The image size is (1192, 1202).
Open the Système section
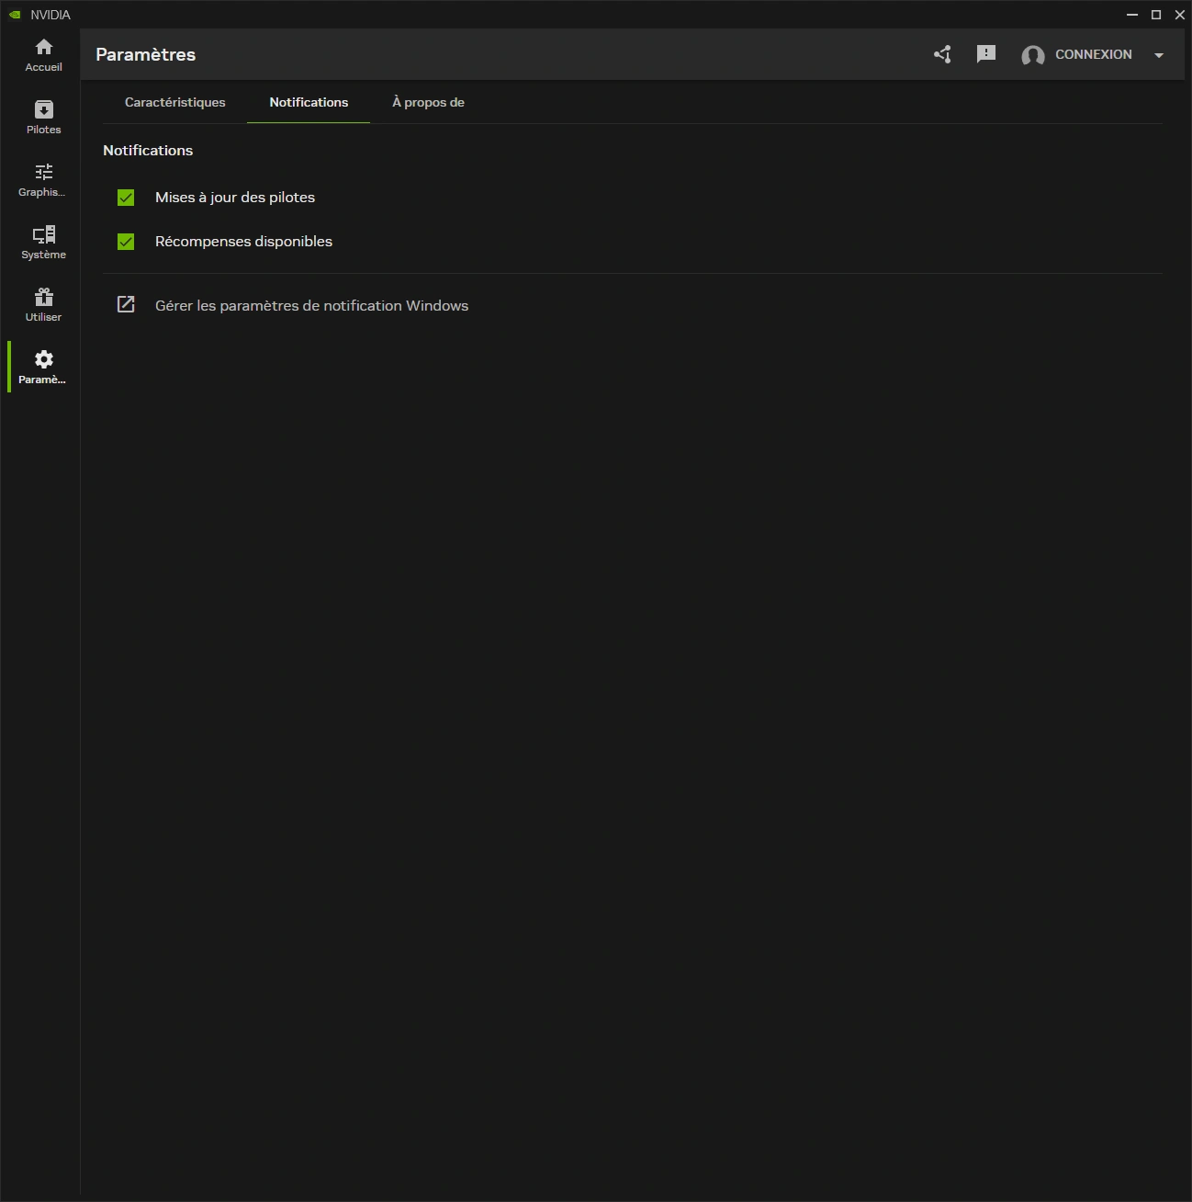click(43, 243)
